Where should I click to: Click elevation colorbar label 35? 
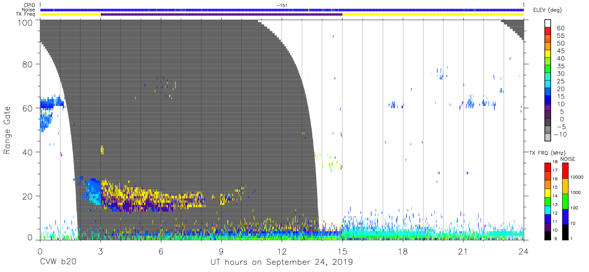point(560,66)
